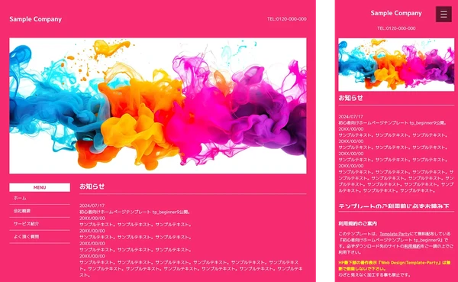
Task: Click the お知らせ heading in desktop view
Action: click(x=92, y=186)
